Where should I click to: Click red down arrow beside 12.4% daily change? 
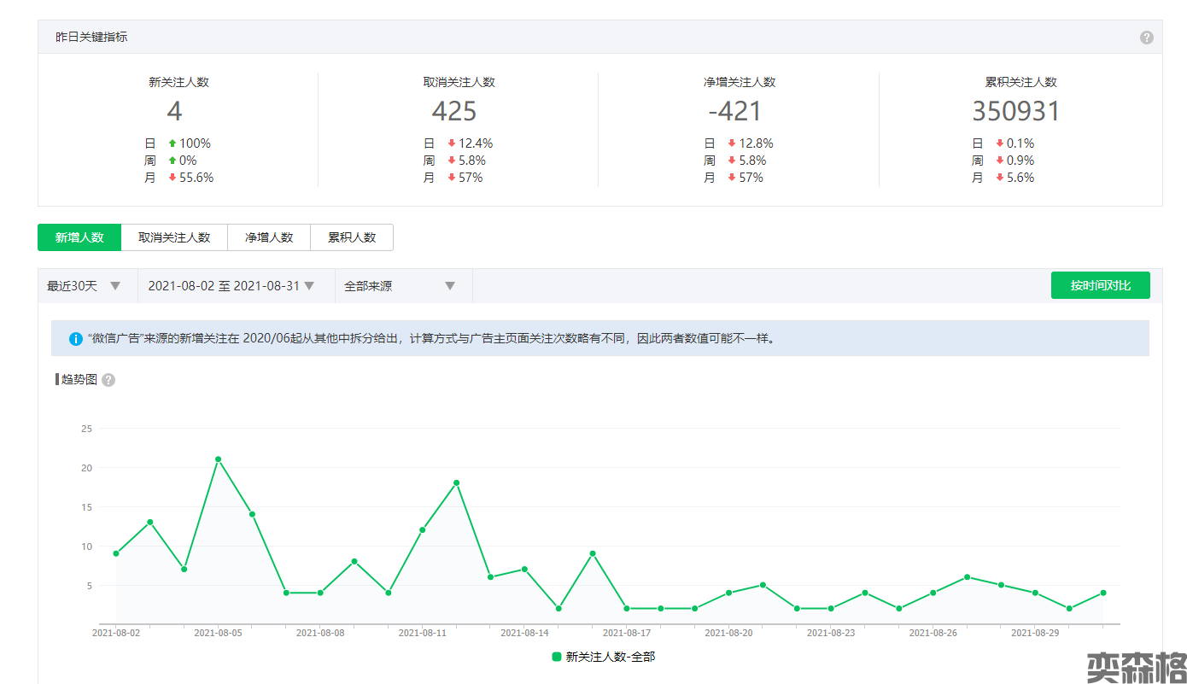tap(452, 143)
